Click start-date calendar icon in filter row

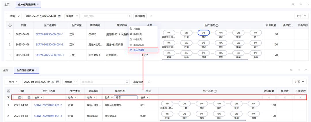coord(20,97)
